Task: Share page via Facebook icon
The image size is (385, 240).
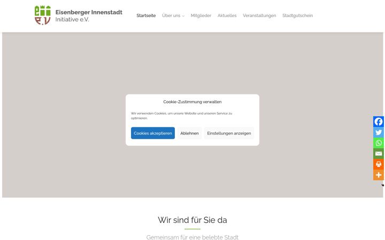Action: coord(379,122)
